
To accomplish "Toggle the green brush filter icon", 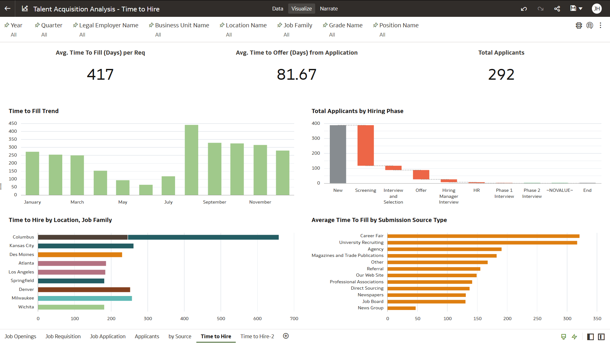I will pos(564,337).
